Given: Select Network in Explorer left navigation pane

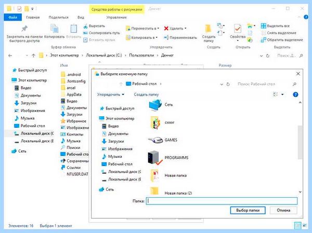Looking at the screenshot, I should tap(19, 151).
